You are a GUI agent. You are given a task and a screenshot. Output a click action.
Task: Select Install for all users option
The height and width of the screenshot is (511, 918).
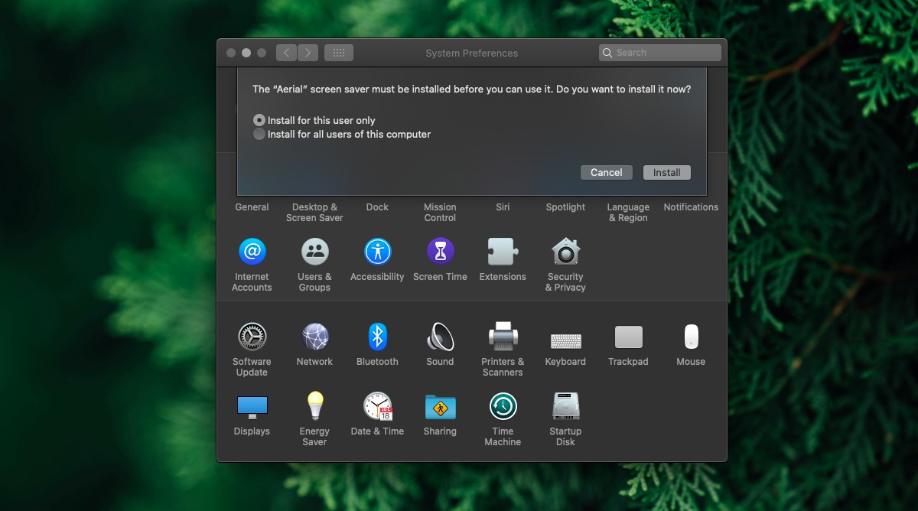(x=259, y=134)
